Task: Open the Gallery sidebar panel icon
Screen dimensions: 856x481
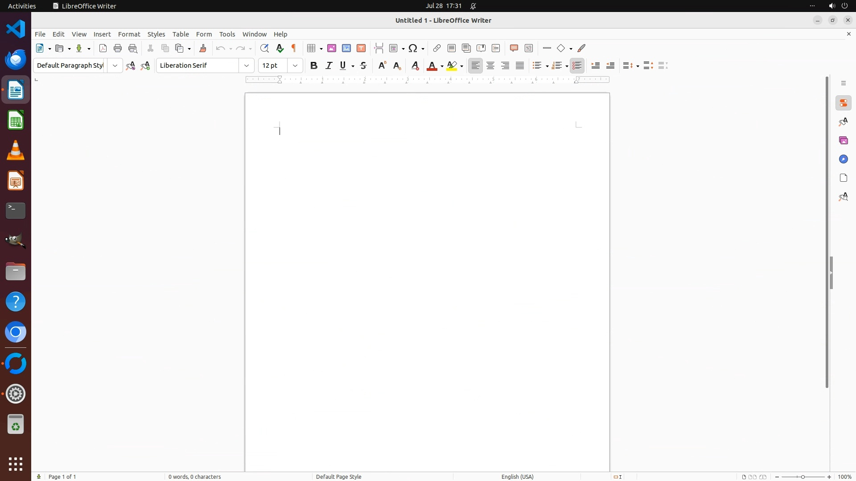Action: pos(843,140)
